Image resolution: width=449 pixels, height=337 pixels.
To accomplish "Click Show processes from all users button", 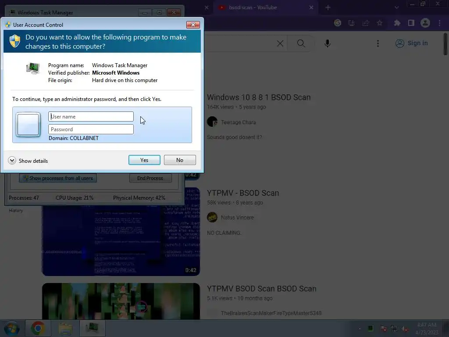I will (58, 178).
